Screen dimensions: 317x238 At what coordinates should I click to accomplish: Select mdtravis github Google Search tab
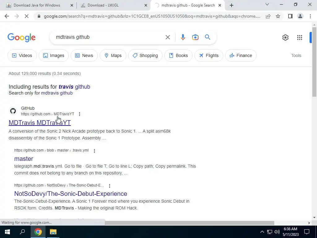188,5
